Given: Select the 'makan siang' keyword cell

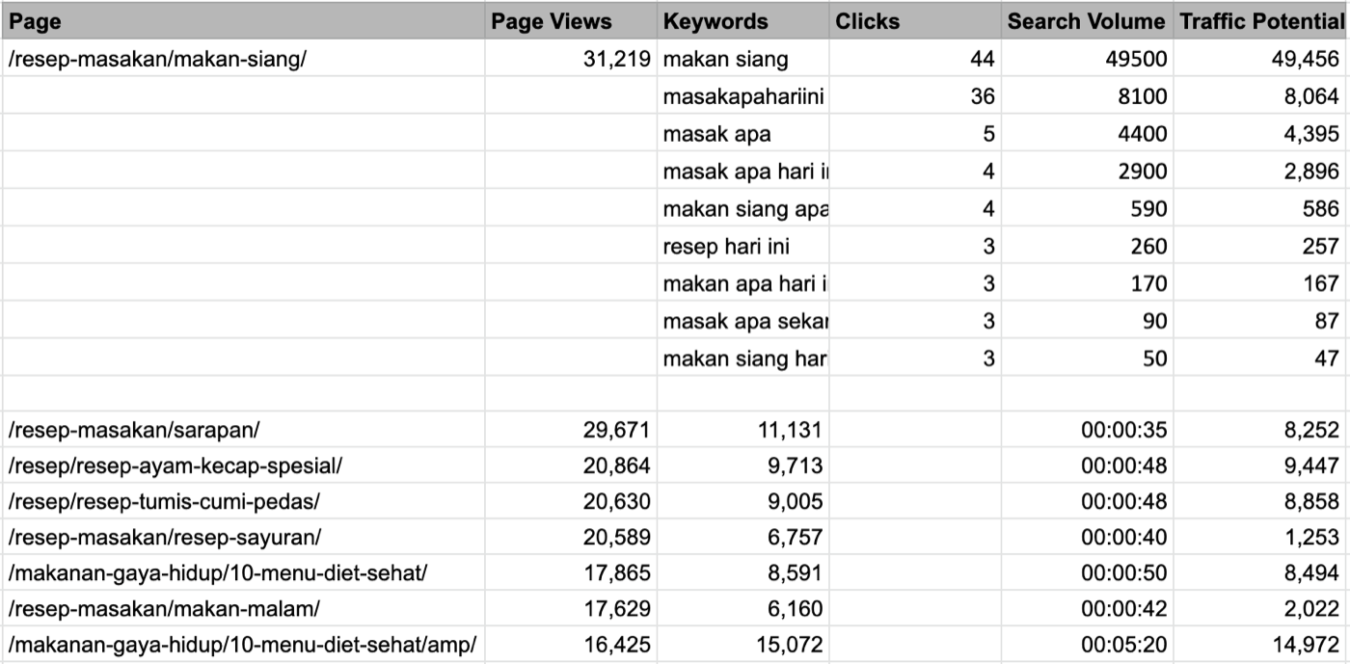Looking at the screenshot, I should [742, 59].
